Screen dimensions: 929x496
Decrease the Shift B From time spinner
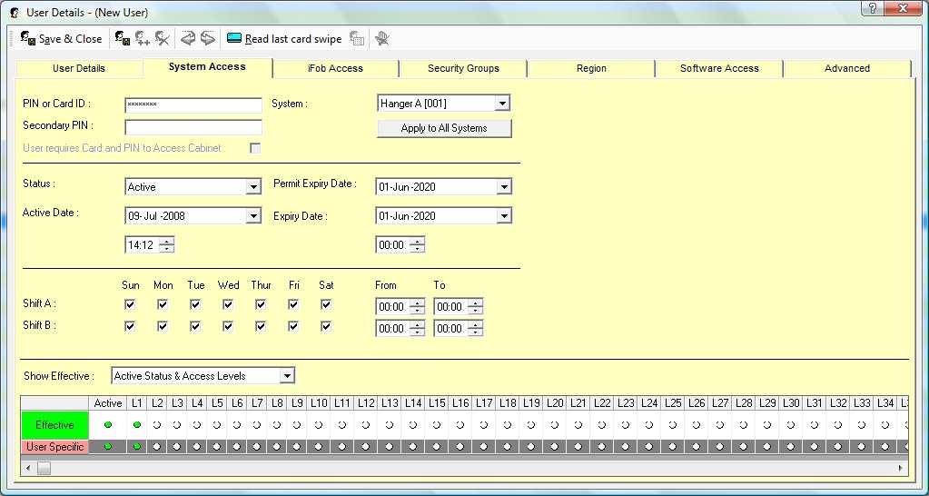tap(418, 332)
